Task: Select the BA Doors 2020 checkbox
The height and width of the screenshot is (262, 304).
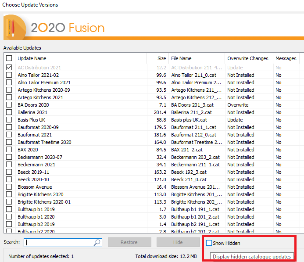Action: (x=9, y=105)
